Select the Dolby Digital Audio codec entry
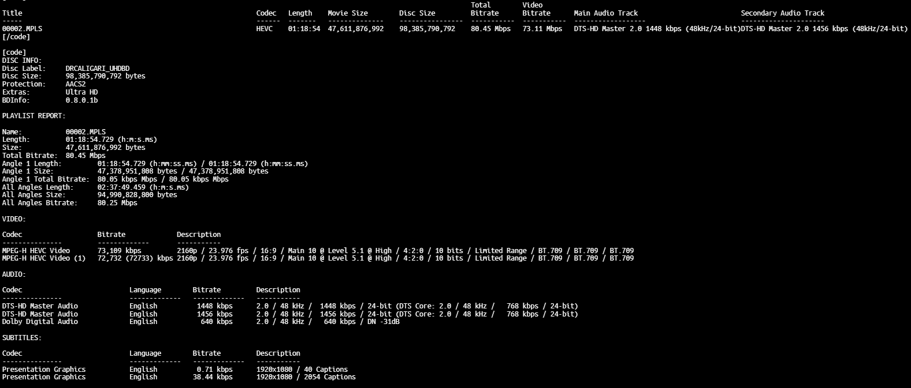The height and width of the screenshot is (388, 911). tap(40, 322)
